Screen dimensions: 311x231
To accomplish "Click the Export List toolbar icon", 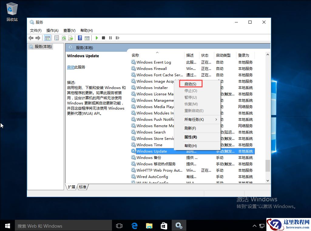I will click(x=71, y=38).
